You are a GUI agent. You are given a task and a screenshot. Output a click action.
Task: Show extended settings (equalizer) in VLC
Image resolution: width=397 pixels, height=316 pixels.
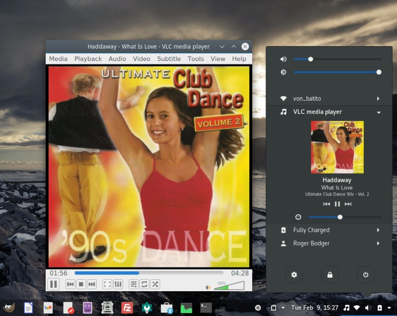click(x=118, y=284)
